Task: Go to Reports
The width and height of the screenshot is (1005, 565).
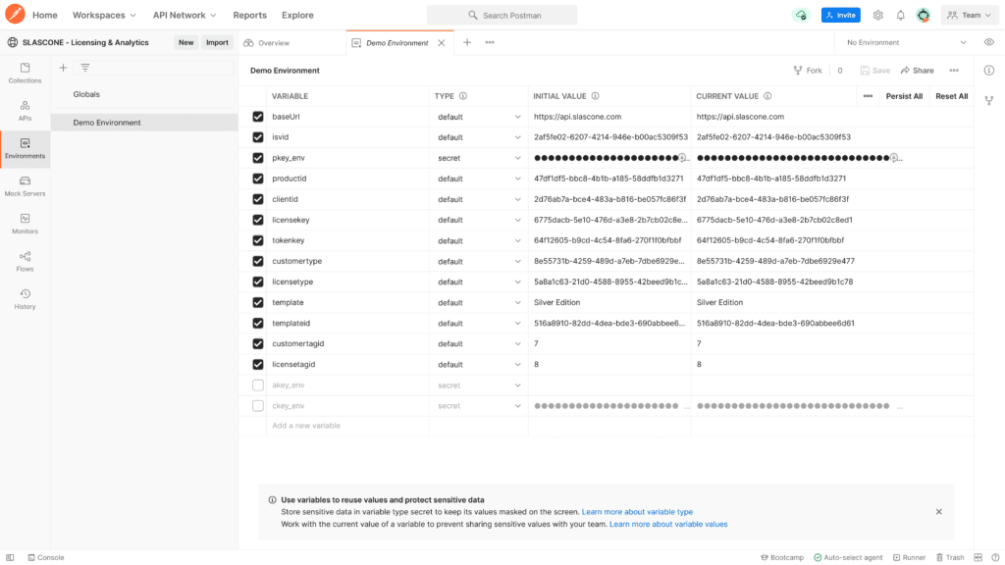Action: tap(249, 15)
